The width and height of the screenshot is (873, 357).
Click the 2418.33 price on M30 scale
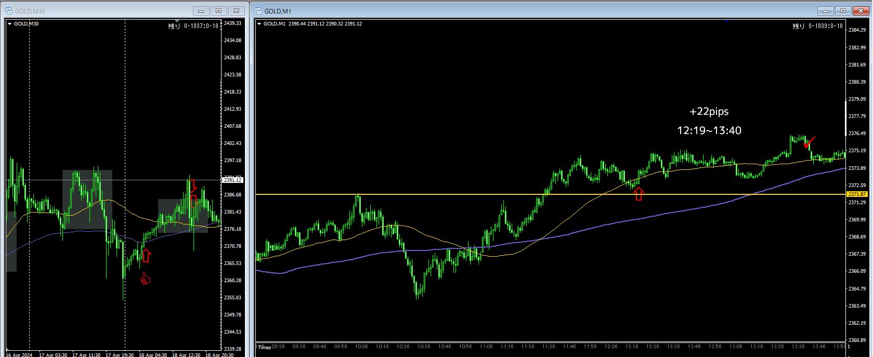[232, 92]
